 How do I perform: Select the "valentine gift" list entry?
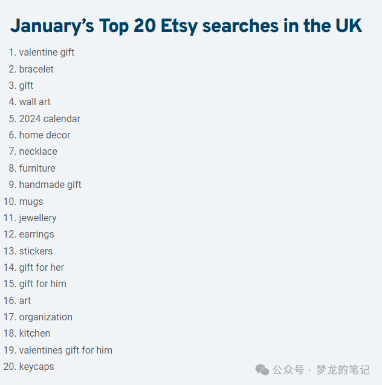47,53
